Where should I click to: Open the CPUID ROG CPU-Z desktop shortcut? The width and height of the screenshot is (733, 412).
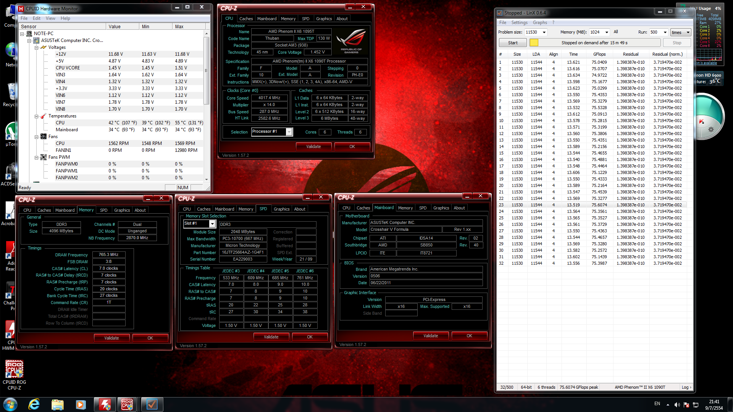click(x=14, y=369)
